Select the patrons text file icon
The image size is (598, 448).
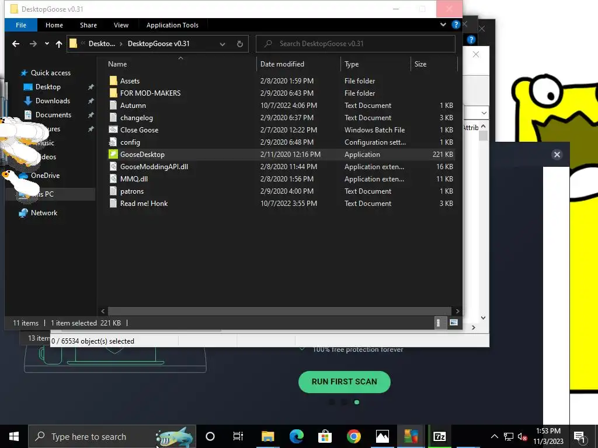click(x=113, y=191)
